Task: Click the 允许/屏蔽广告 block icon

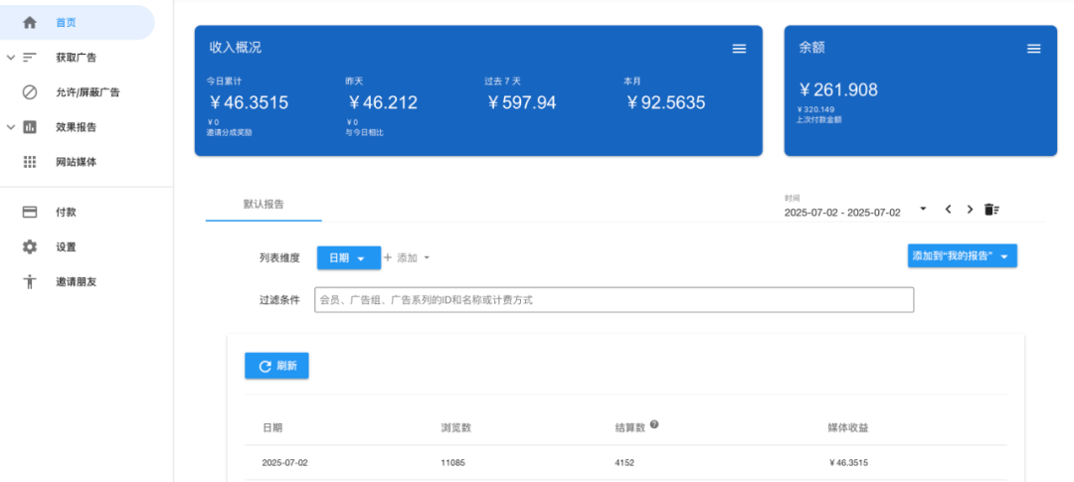Action: [30, 92]
